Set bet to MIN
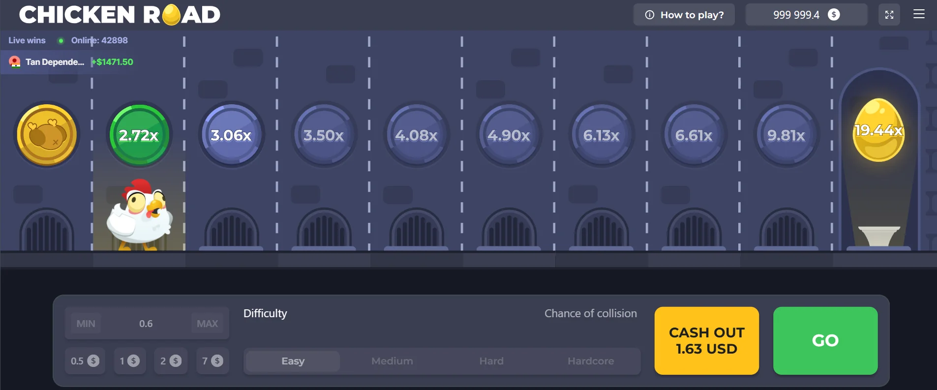This screenshot has height=390, width=937. 86,324
